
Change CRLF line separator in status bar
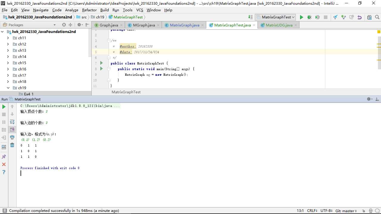312,211
